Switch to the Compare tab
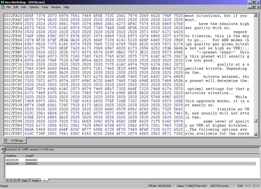 click(x=24, y=181)
